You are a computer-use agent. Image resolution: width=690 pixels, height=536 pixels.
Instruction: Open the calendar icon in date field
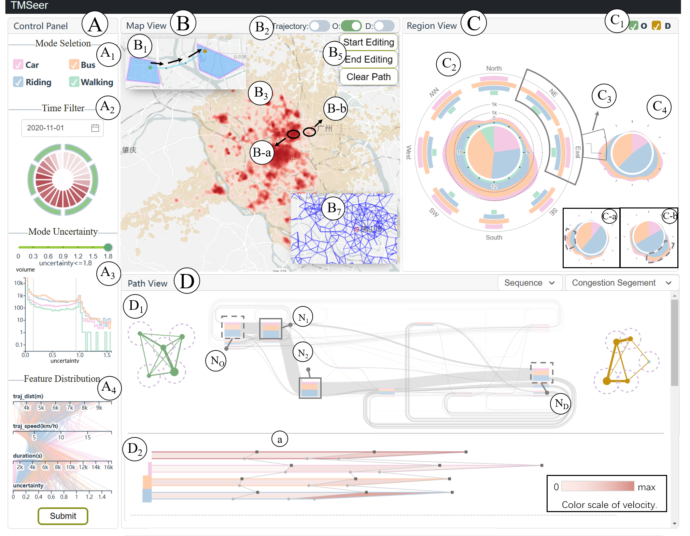95,128
